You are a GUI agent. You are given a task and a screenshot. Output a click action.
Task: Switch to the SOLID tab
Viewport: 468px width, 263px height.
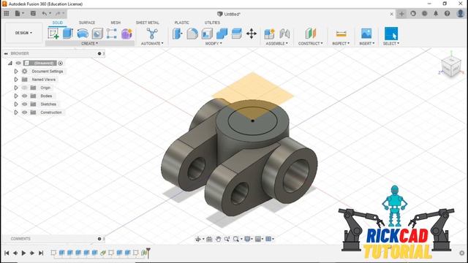point(58,23)
